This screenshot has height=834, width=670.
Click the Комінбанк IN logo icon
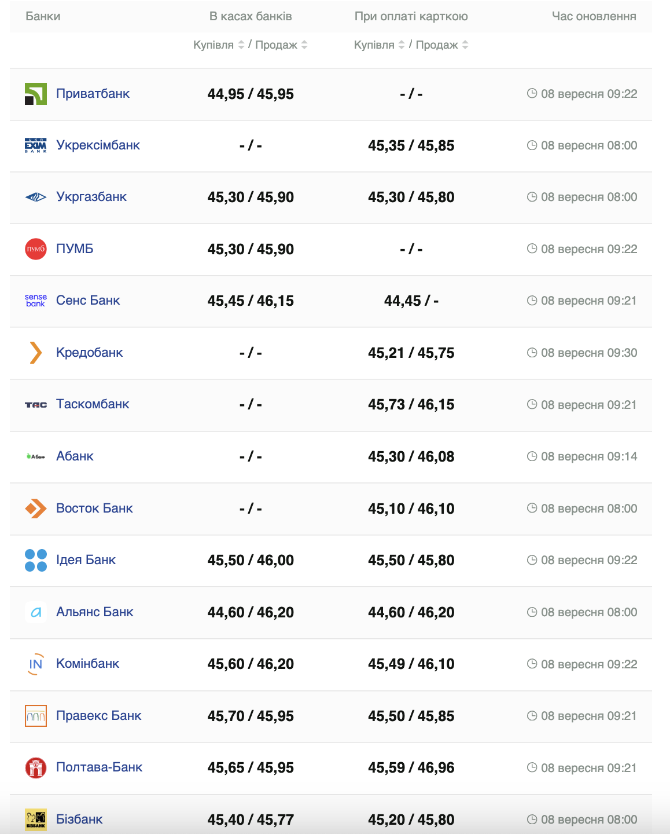point(36,664)
